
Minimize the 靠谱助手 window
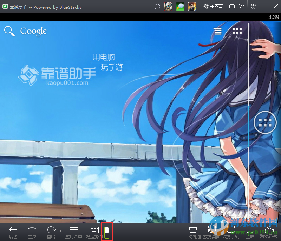(x=264, y=6)
